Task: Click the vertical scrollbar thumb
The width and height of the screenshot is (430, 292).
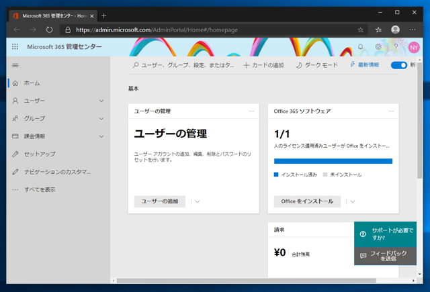Action: pos(419,121)
